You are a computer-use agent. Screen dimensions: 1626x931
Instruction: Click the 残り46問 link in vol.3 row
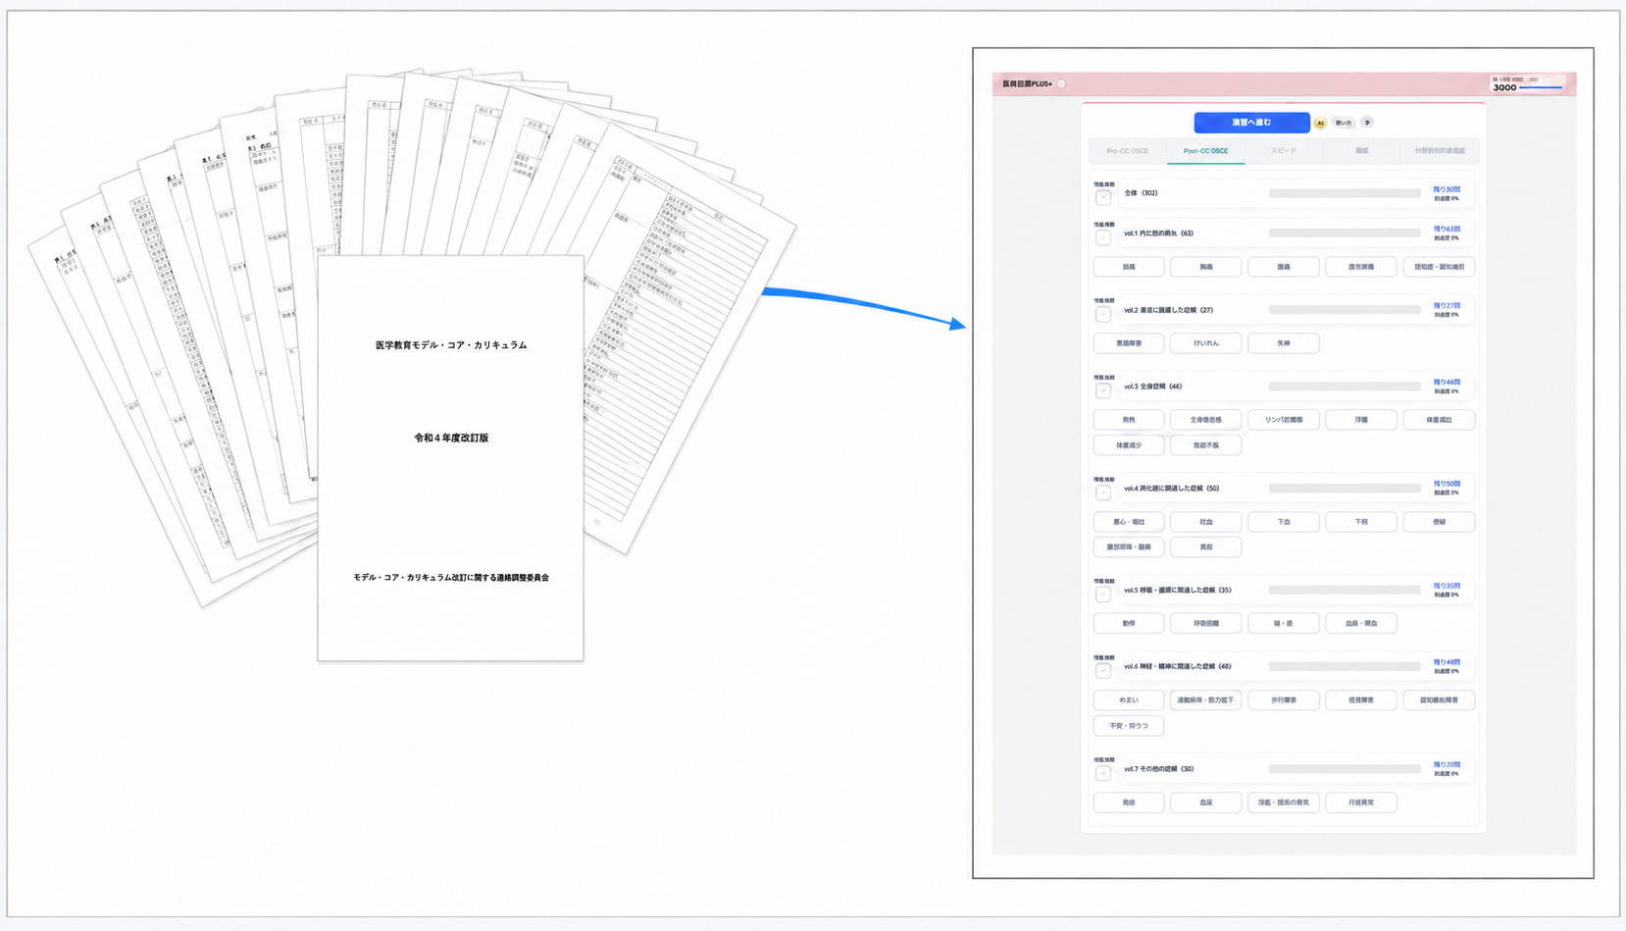1447,383
